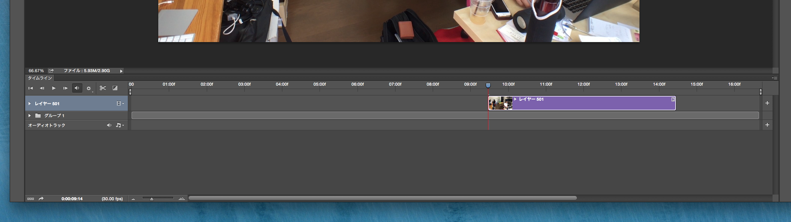Toggle audio playback speaker button
The image size is (791, 222).
point(77,88)
